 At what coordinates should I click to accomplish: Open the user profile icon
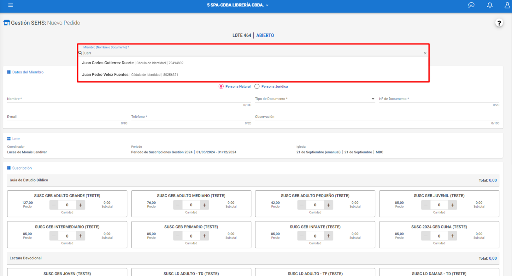click(507, 5)
